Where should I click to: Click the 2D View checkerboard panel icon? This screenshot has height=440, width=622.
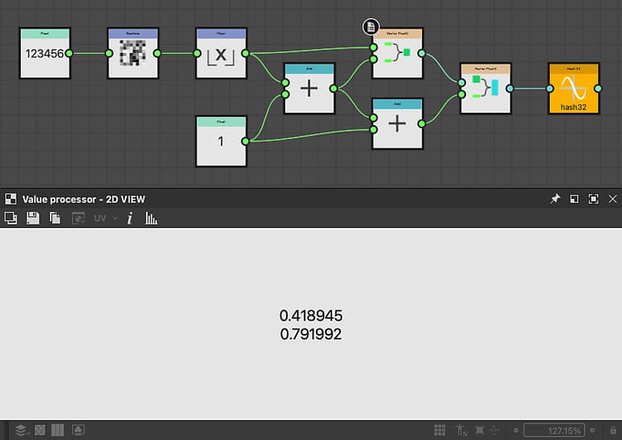pos(11,199)
